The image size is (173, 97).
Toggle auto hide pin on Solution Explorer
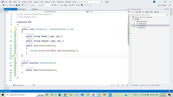tap(166, 9)
